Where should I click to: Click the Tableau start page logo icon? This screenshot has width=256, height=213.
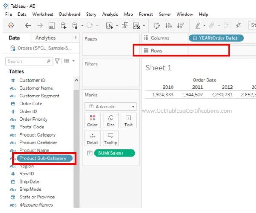[x=11, y=25]
